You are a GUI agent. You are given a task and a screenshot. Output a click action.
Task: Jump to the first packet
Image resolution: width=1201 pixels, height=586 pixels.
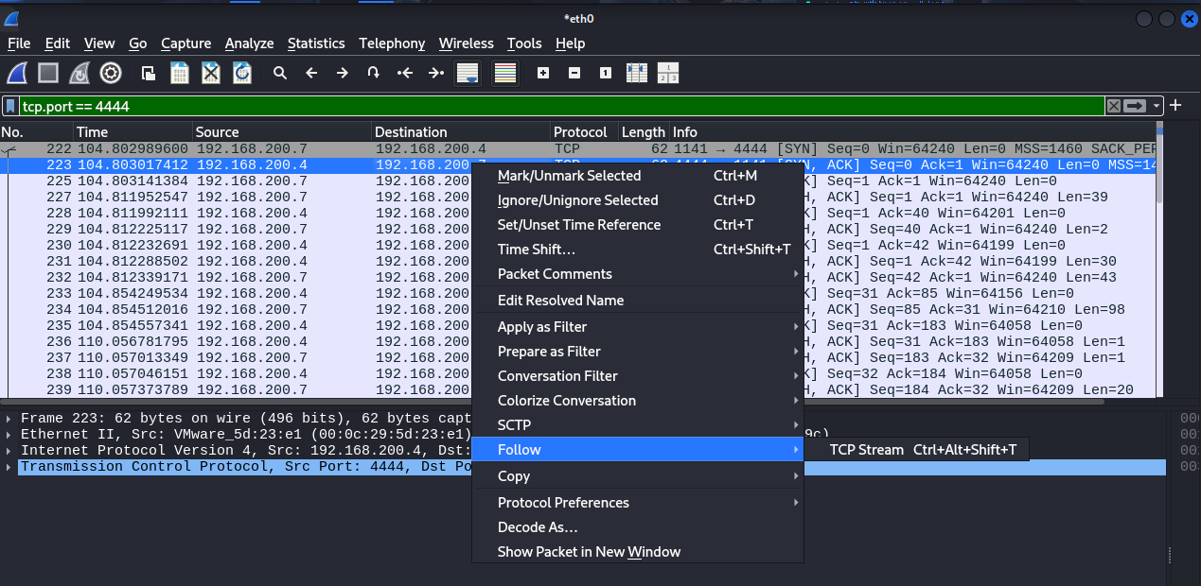pos(405,73)
